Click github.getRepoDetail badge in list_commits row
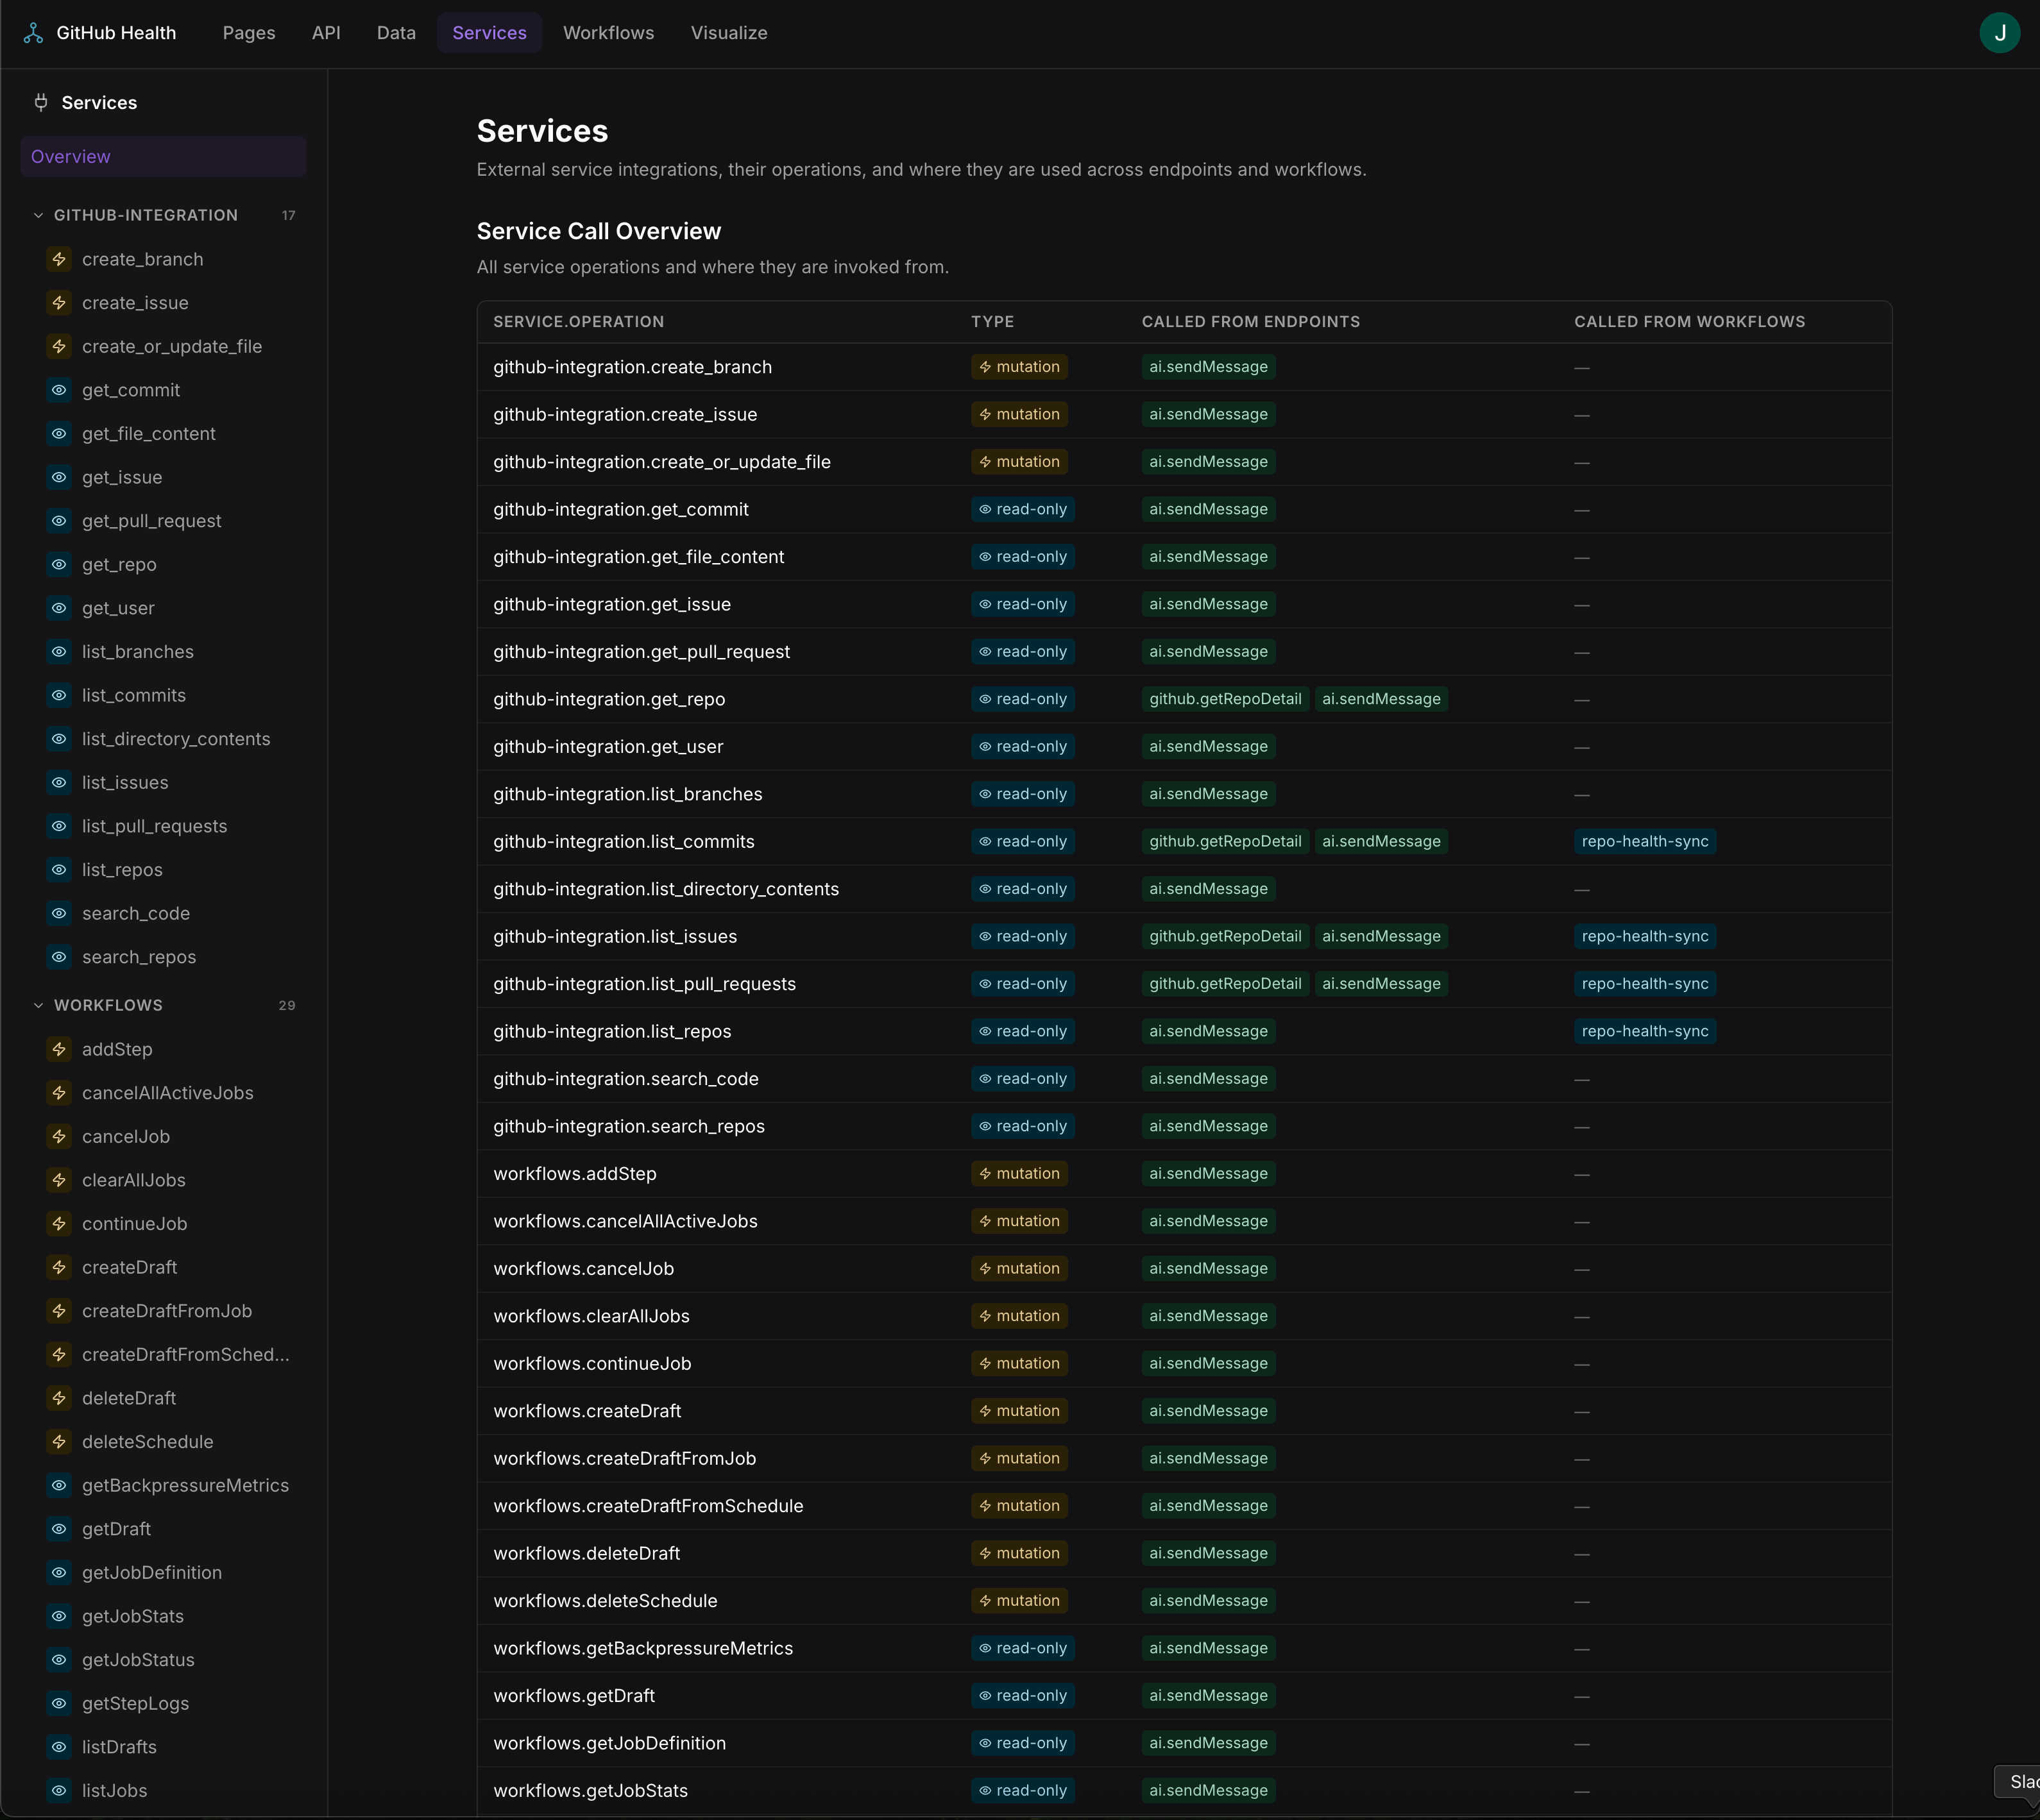Viewport: 2040px width, 1820px height. click(x=1225, y=842)
